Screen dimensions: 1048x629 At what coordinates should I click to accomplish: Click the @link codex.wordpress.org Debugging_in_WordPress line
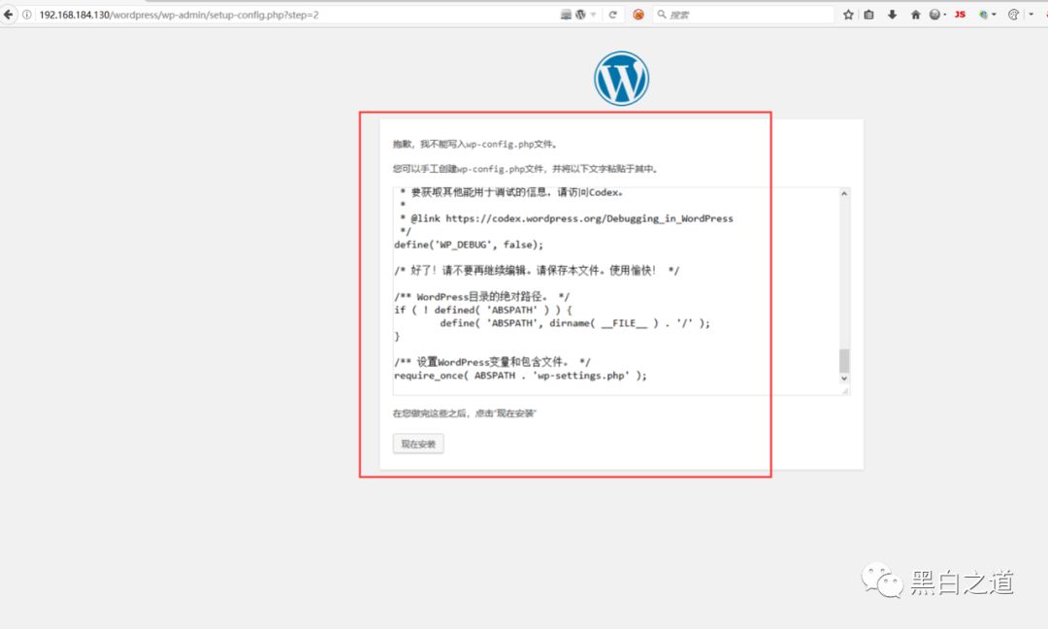(x=566, y=218)
